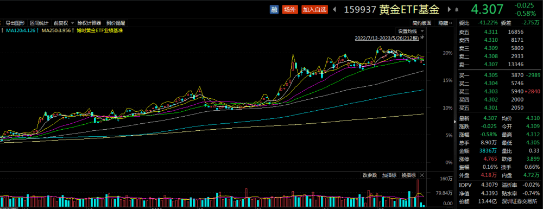Open the 除权计算器 tool

pos(90,23)
